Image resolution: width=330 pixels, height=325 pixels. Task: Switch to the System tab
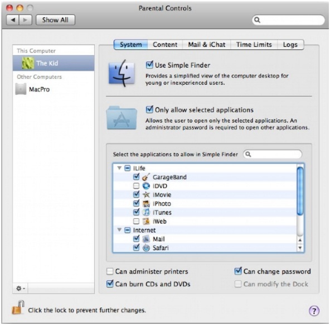(130, 45)
